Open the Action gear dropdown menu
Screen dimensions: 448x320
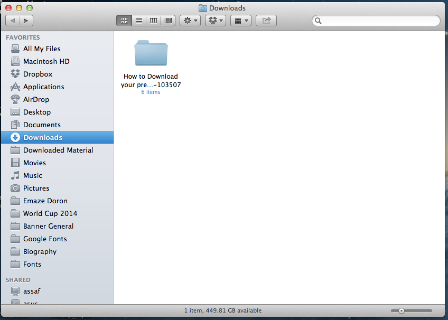(190, 21)
